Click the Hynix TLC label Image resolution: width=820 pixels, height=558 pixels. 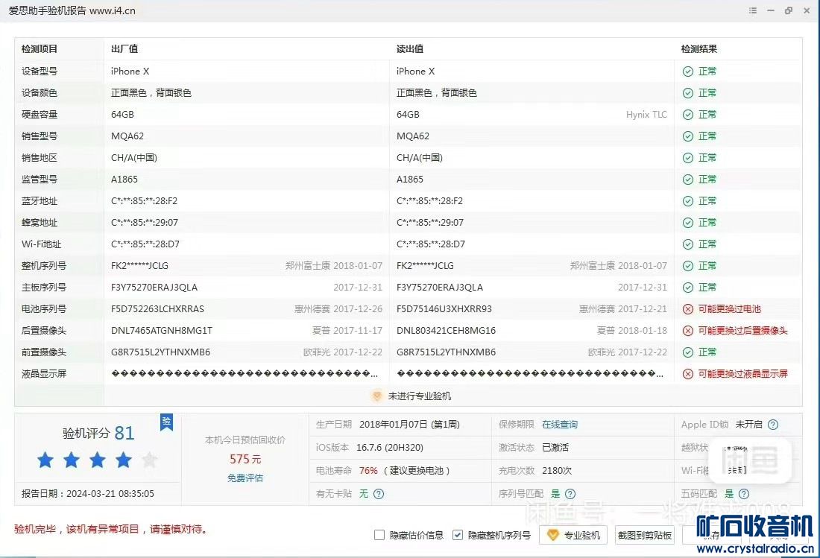point(646,115)
